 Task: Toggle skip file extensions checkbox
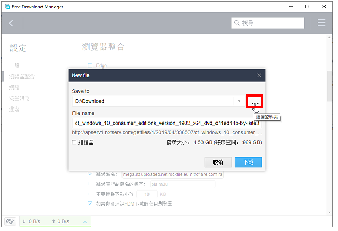[x=90, y=184]
